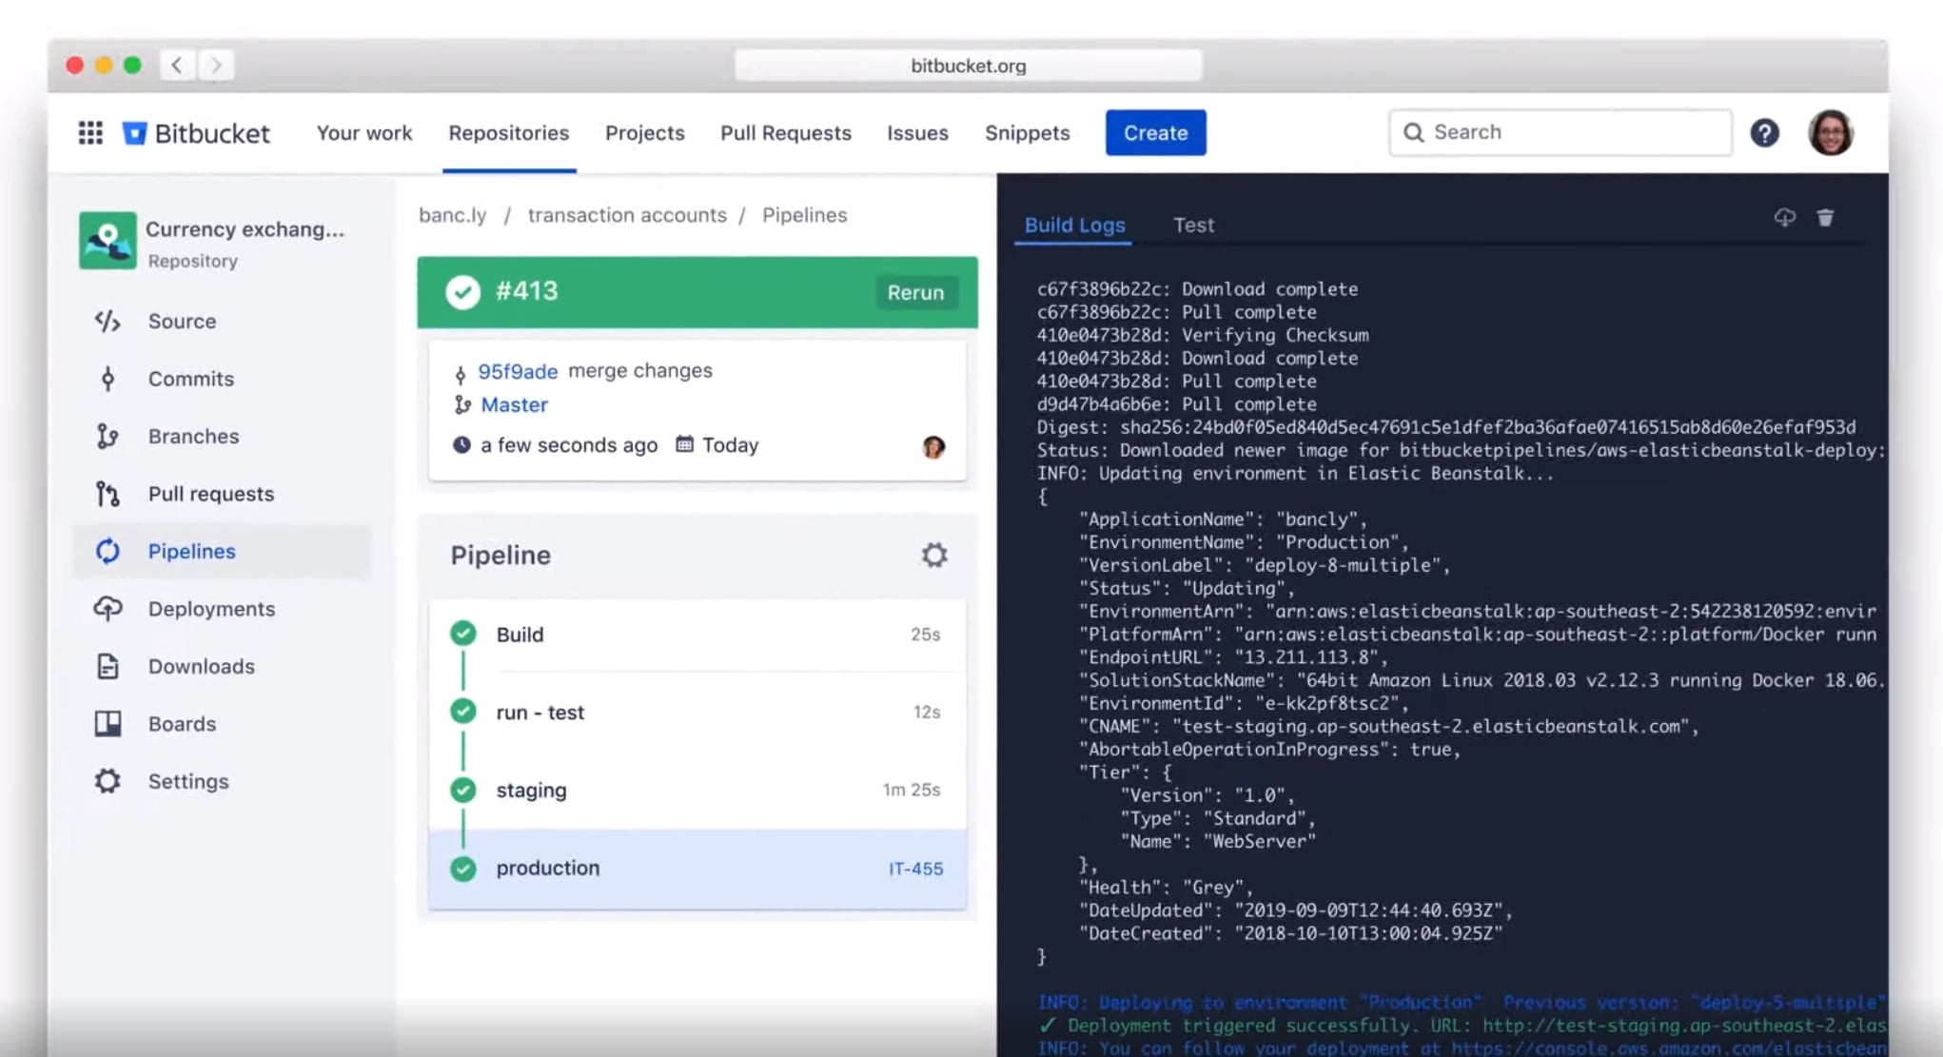The image size is (1943, 1057).
Task: Click the bitbucket.org address bar
Action: (968, 66)
